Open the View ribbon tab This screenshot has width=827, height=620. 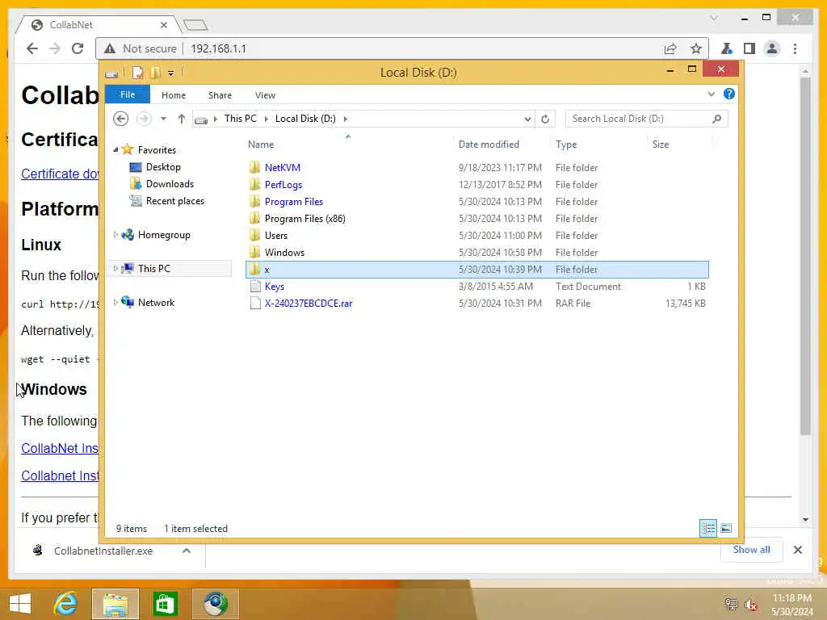point(265,95)
